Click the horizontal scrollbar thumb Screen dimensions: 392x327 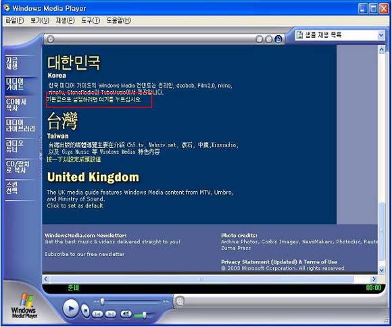tap(201, 279)
